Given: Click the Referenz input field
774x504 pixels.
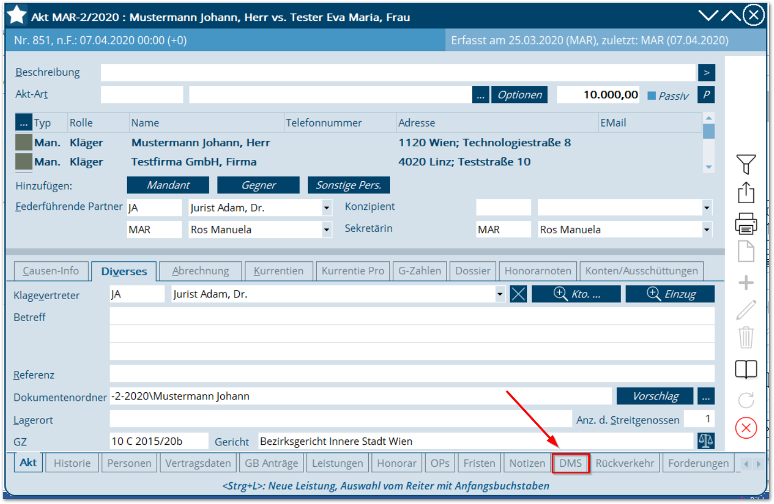Looking at the screenshot, I should (x=412, y=374).
